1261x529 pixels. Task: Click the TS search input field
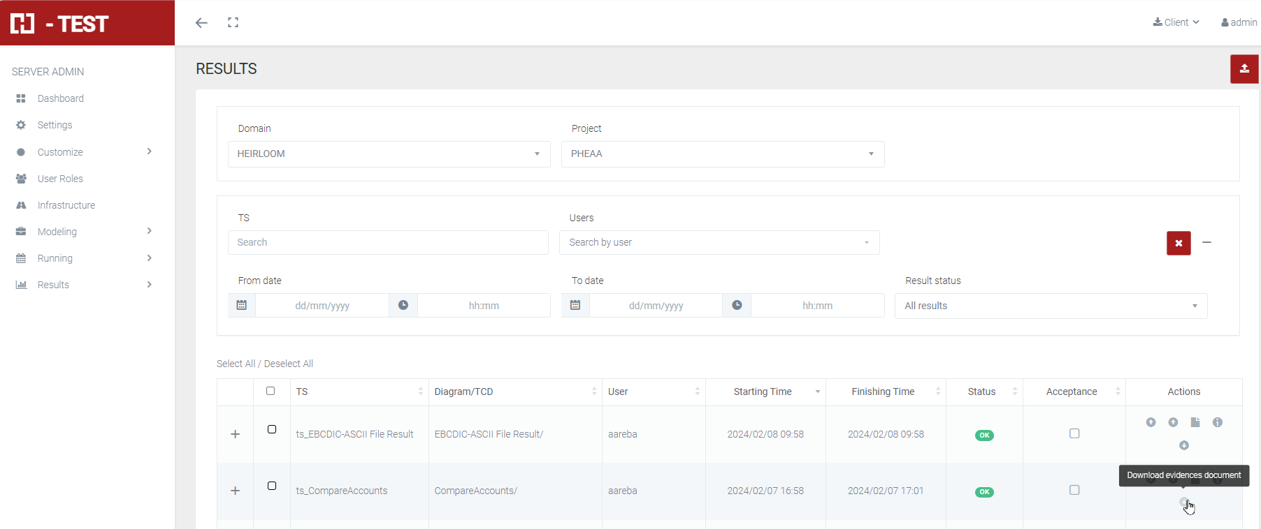click(388, 243)
